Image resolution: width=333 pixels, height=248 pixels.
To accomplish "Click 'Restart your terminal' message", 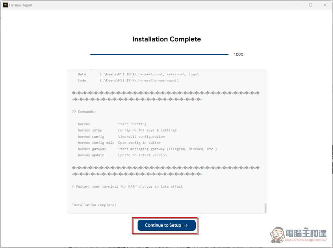I will pyautogui.click(x=127, y=186).
